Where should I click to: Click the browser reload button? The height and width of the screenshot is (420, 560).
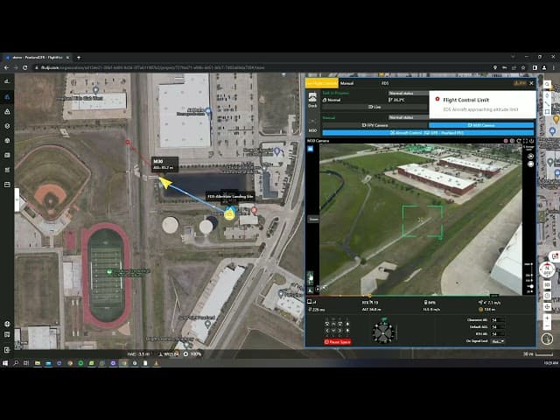(25, 67)
